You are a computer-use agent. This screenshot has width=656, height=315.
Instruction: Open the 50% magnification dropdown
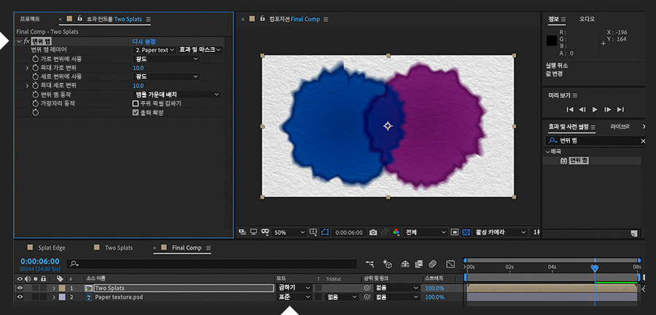[x=289, y=232]
